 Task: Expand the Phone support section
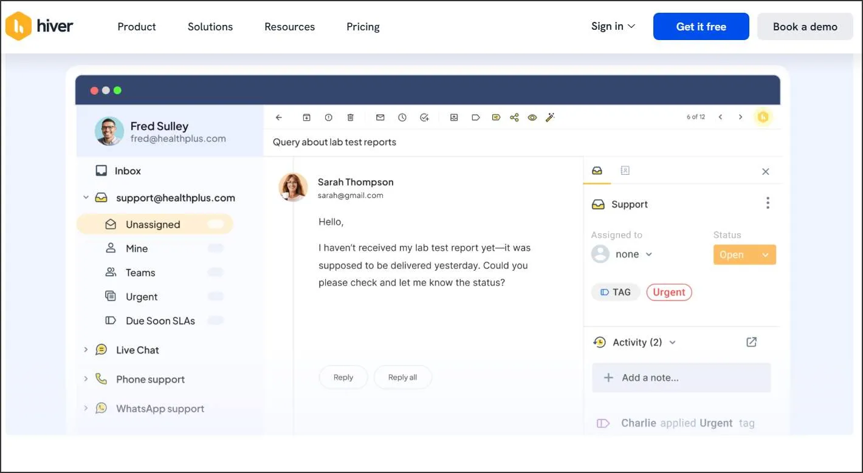click(x=86, y=379)
